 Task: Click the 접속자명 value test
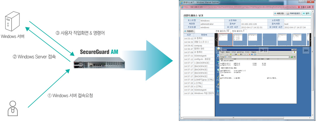[x=286, y=24]
